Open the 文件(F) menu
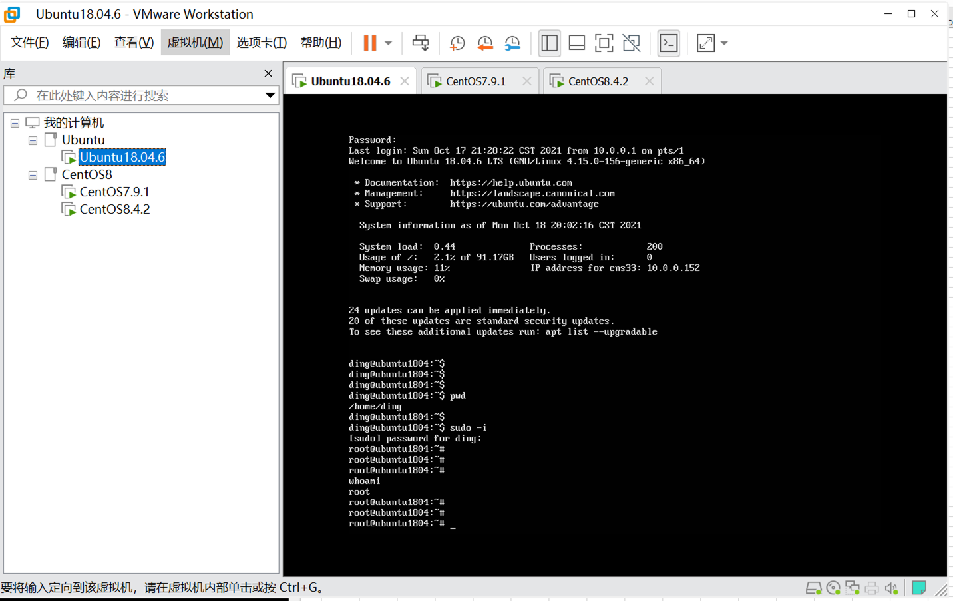The image size is (953, 601). 30,43
